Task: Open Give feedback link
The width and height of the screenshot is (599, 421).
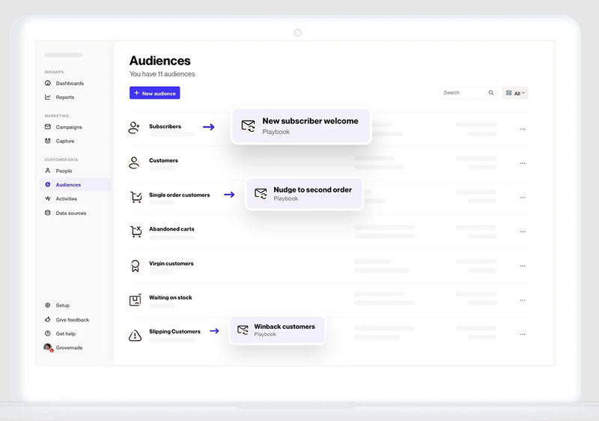Action: pos(72,320)
